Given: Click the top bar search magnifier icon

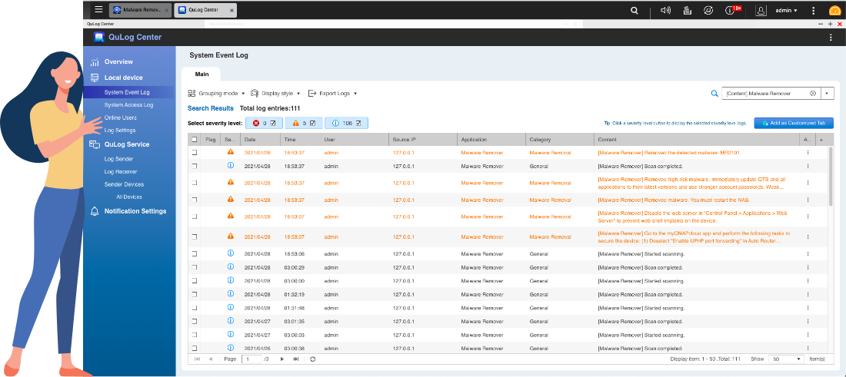Looking at the screenshot, I should (634, 11).
